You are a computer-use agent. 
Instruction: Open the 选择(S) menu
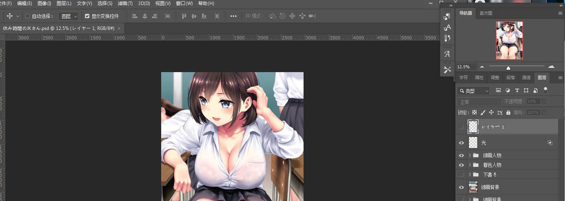coord(105,3)
